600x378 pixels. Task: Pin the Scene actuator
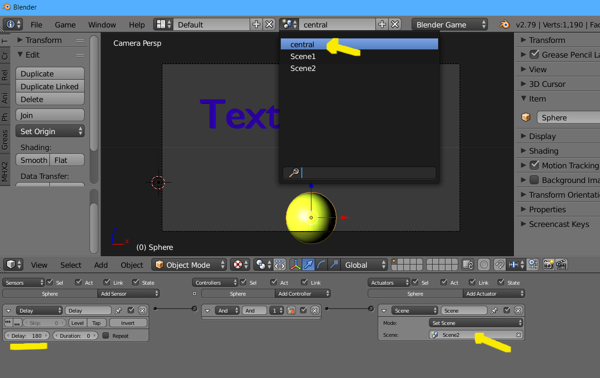[494, 310]
